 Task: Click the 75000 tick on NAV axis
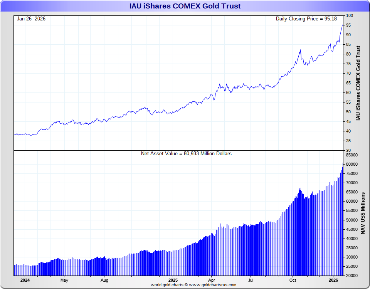click(352, 174)
